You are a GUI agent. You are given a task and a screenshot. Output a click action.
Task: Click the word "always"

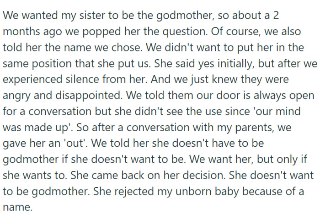pyautogui.click(x=267, y=96)
